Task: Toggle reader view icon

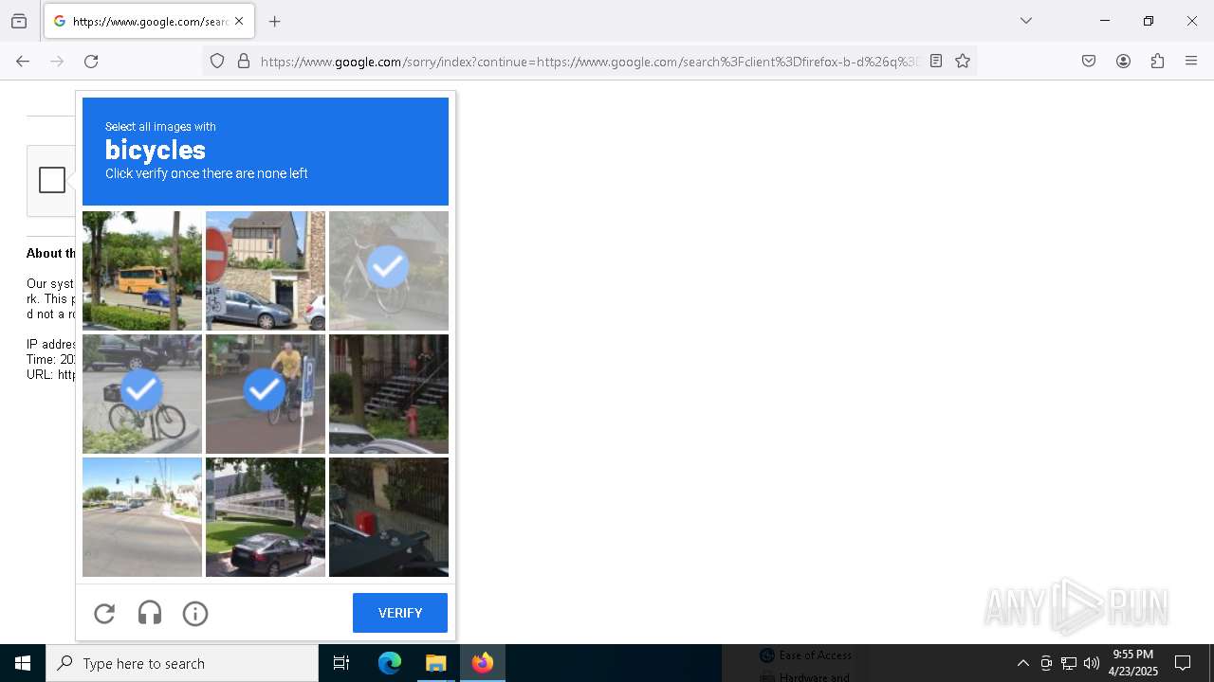Action: 936,62
